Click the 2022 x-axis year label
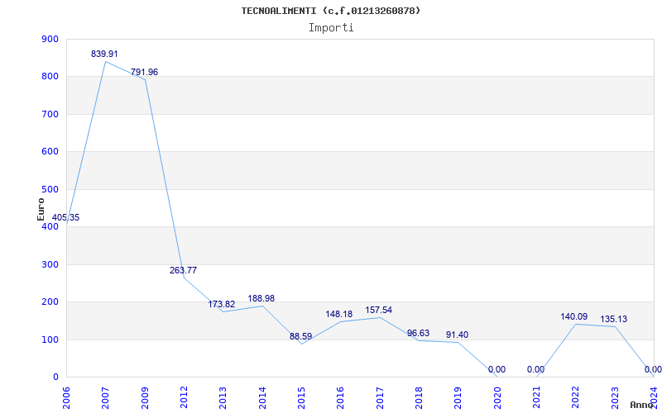This screenshot has width=662, height=413. (575, 395)
